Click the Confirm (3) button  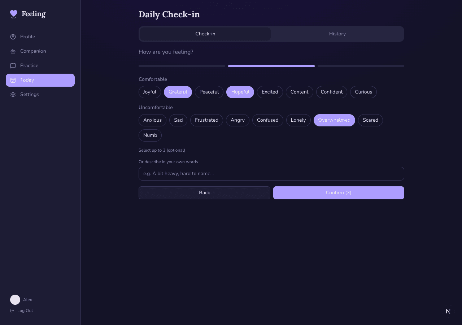[x=339, y=193]
